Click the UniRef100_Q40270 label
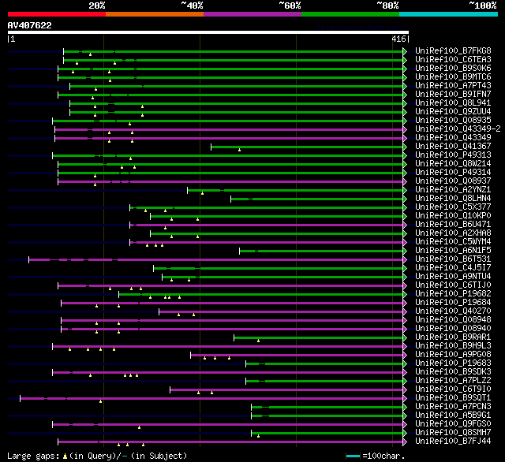The image size is (505, 462). pyautogui.click(x=453, y=311)
